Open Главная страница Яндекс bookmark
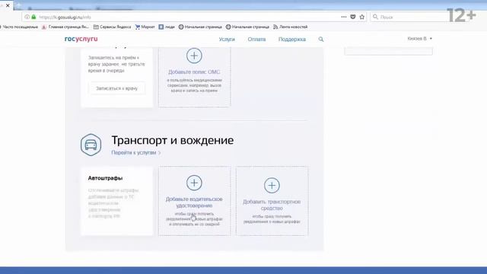Viewport: 487px width, 274px height. [x=65, y=27]
